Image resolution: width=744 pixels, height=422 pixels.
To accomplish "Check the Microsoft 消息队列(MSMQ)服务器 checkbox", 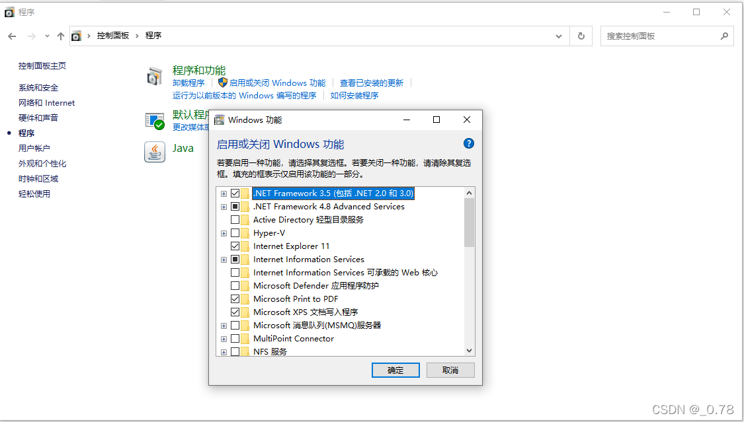I will (235, 326).
